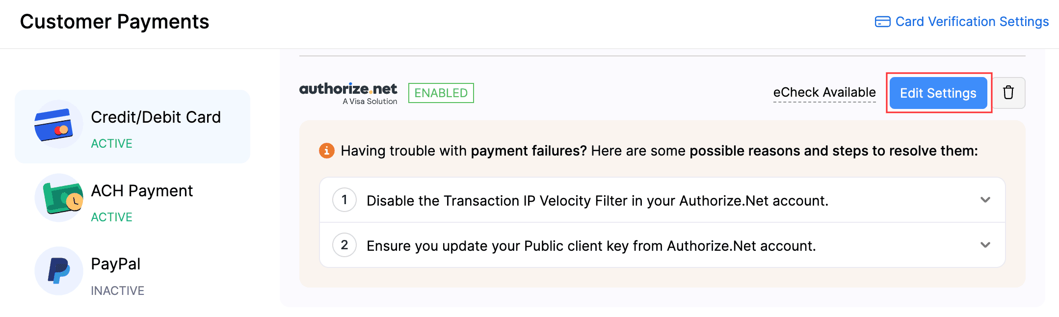This screenshot has height=317, width=1059.
Task: Expand the IP Velocity Filter chevron
Action: [x=985, y=200]
